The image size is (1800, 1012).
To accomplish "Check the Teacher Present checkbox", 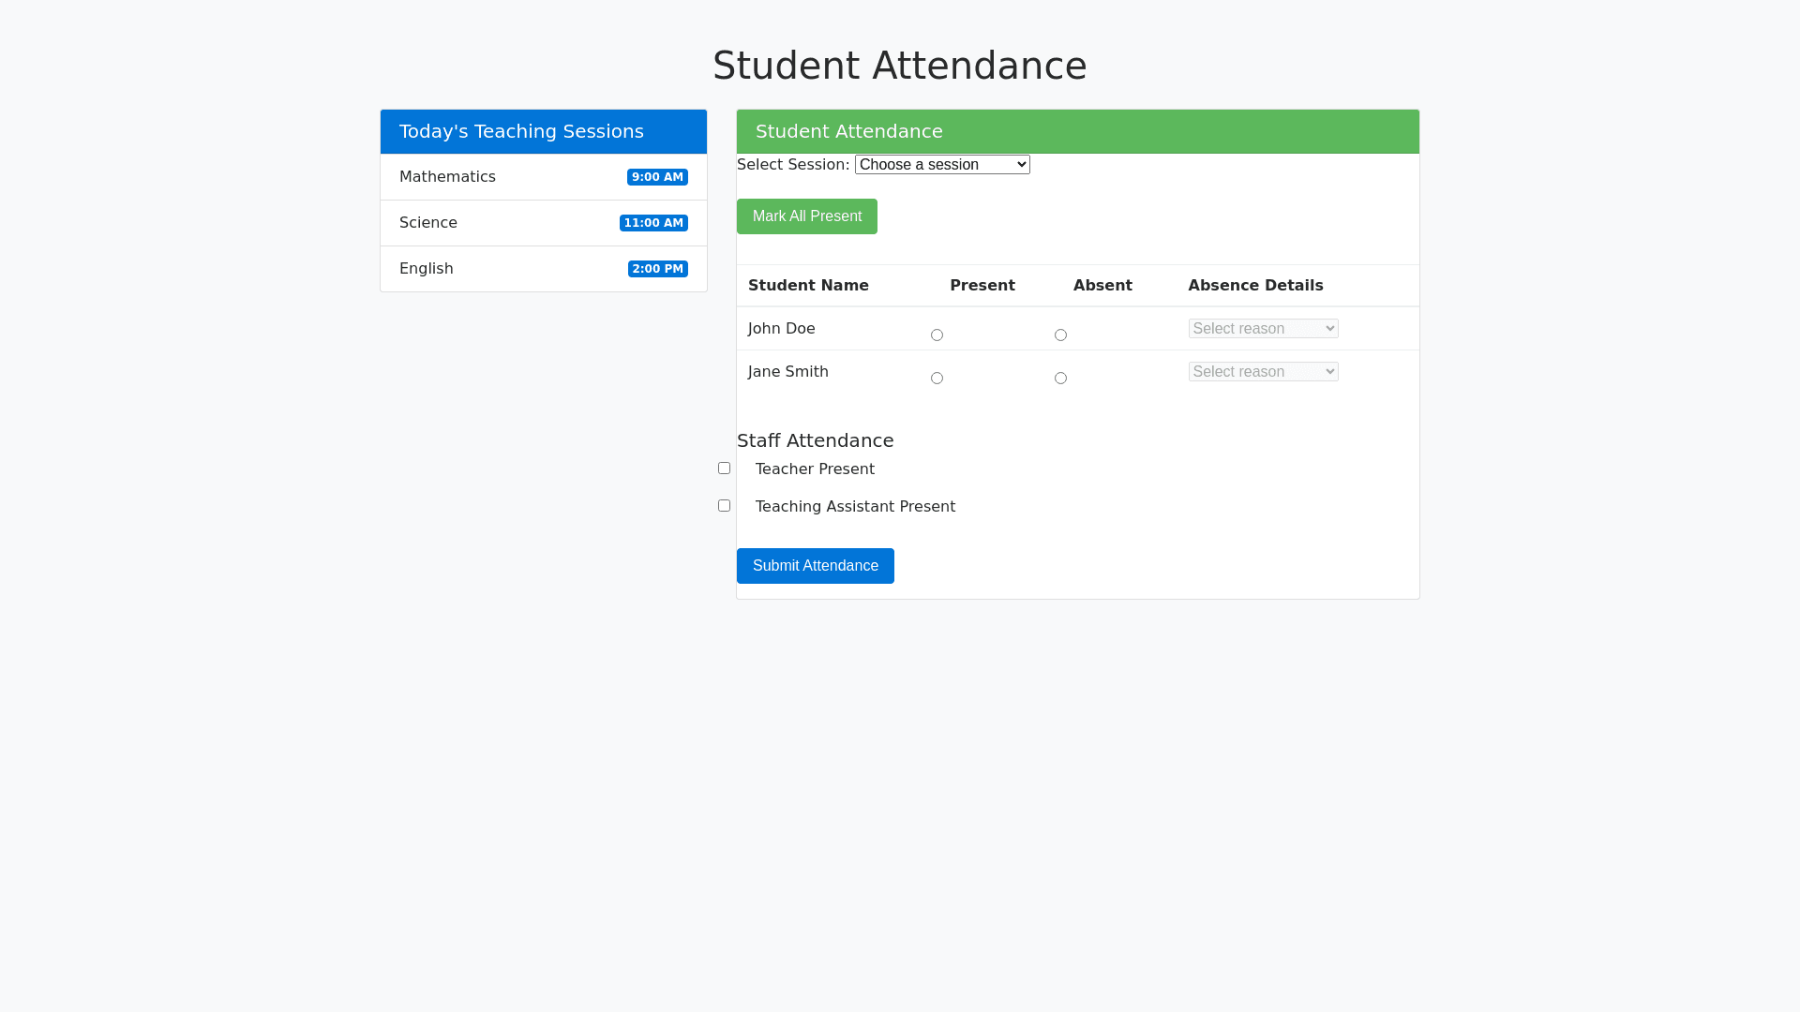I will coord(724,469).
